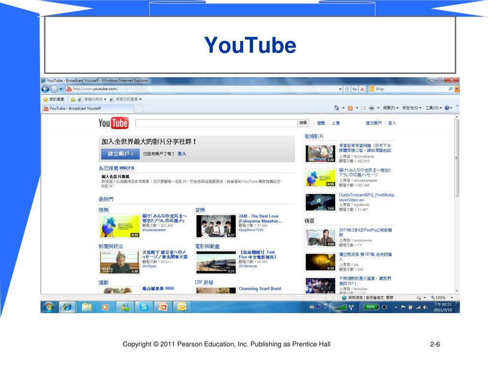Image resolution: width=488 pixels, height=366 pixels.
Task: Open the Help question mark menu
Action: coord(448,108)
